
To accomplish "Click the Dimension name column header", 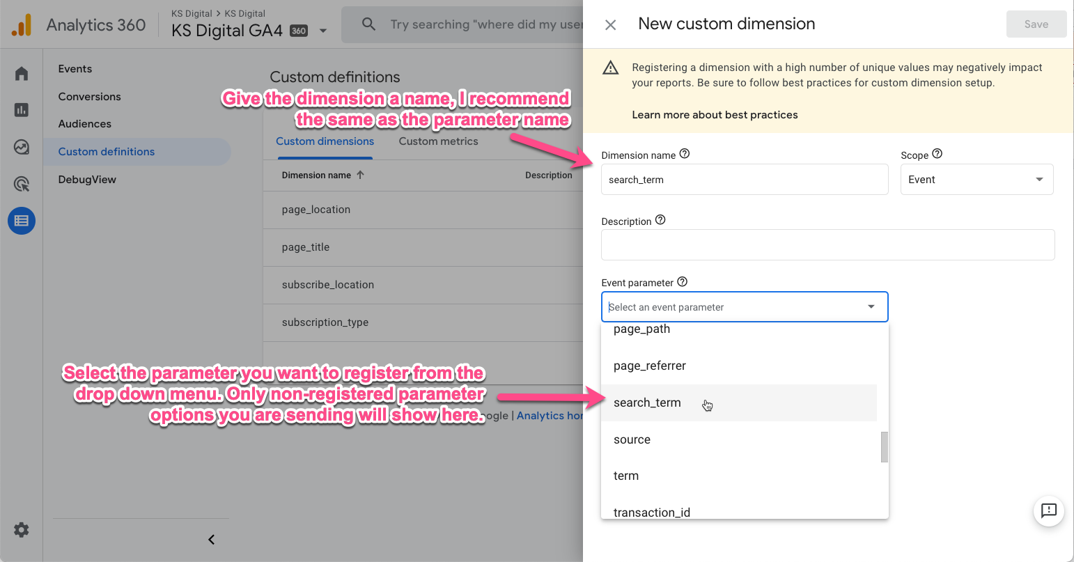I will [x=316, y=175].
